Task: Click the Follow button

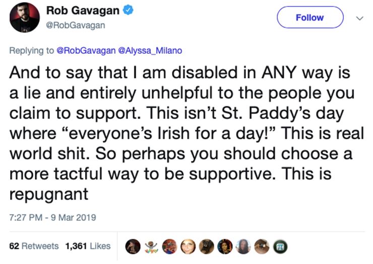Action: (x=309, y=18)
